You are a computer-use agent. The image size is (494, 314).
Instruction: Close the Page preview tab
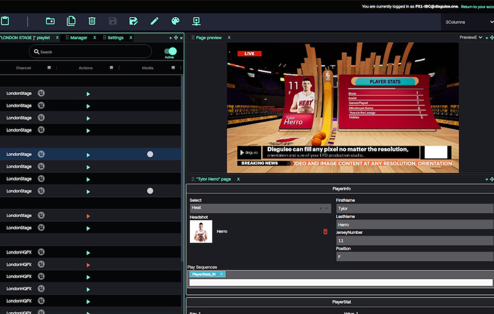point(229,38)
